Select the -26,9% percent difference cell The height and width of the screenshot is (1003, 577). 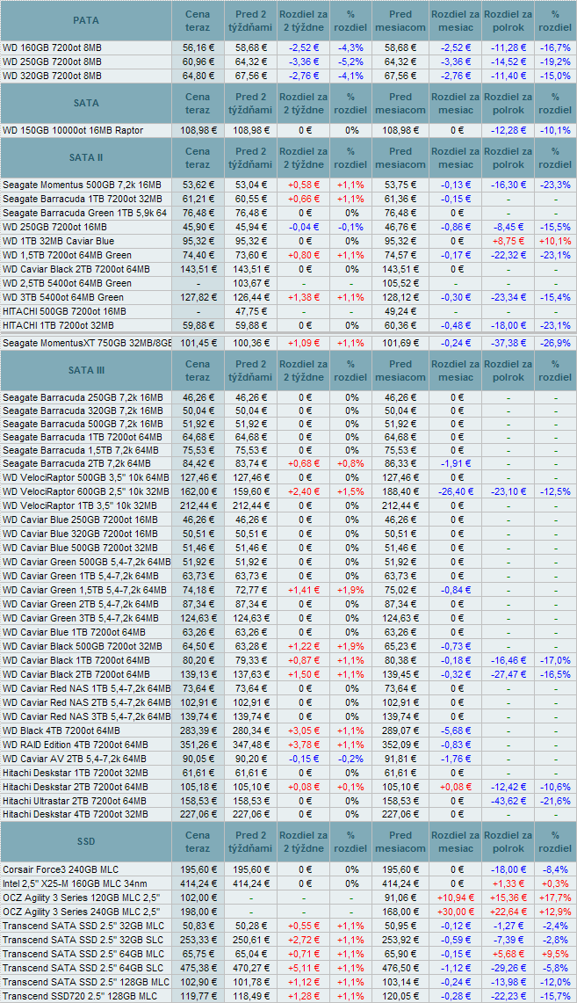pyautogui.click(x=555, y=343)
